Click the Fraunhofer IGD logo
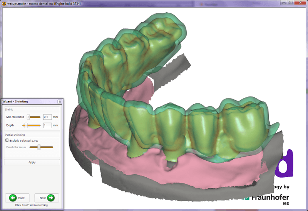 point(269,199)
